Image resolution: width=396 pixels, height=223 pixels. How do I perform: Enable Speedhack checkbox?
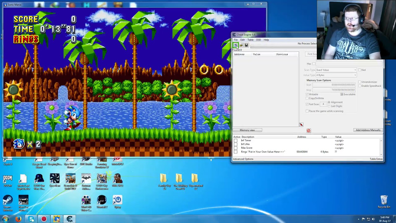coord(359,86)
